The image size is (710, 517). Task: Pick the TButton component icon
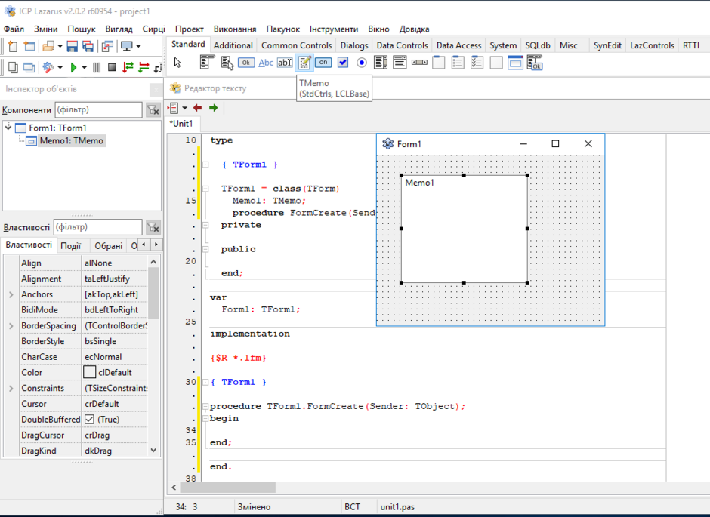pos(246,63)
